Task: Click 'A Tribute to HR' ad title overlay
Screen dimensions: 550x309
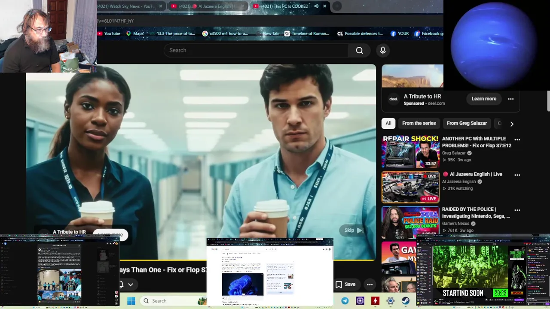Action: pos(69,232)
